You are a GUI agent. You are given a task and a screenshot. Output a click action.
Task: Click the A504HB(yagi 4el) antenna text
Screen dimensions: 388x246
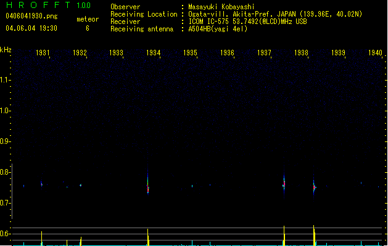coord(218,29)
